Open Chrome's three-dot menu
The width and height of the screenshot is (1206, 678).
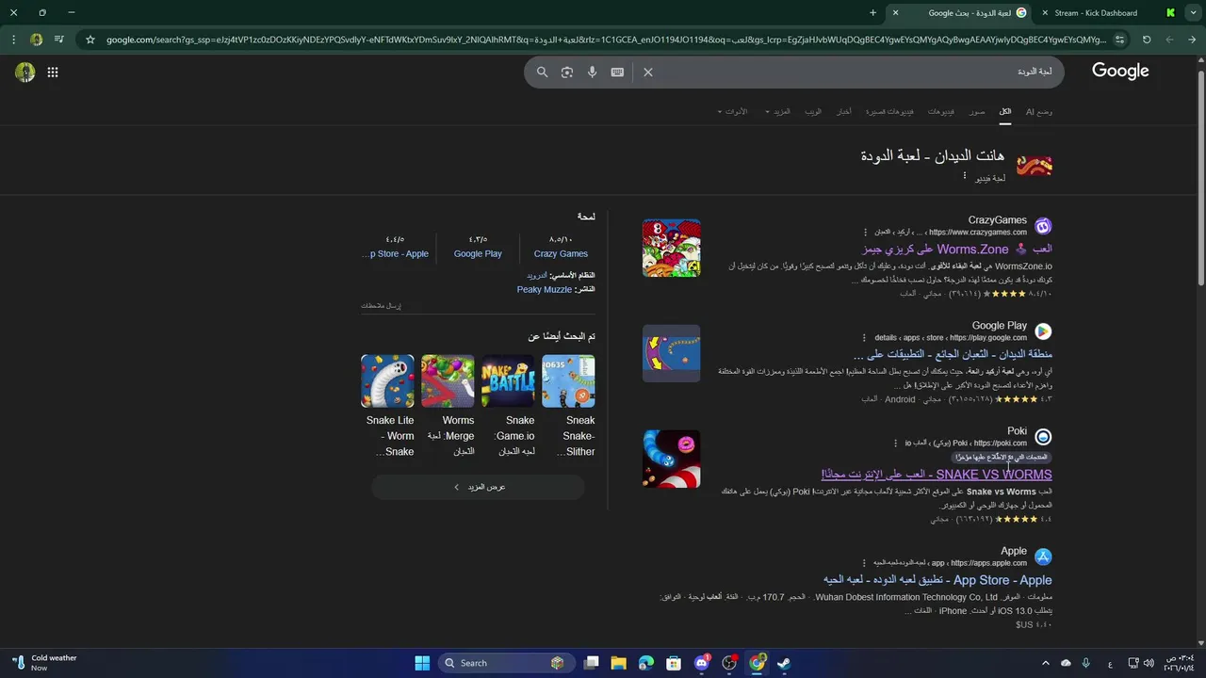(13, 40)
